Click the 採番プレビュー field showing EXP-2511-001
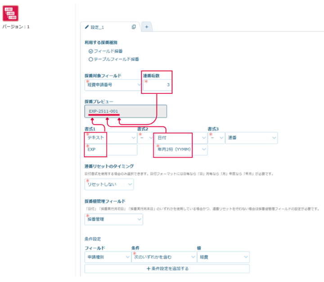 125,111
